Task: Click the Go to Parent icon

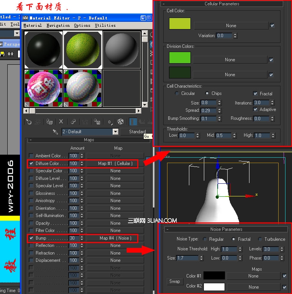Action: 142,122
